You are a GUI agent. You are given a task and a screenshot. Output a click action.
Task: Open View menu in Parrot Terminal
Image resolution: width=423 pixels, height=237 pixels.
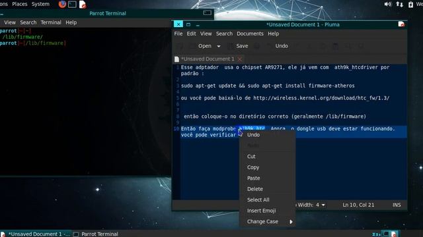(10, 22)
